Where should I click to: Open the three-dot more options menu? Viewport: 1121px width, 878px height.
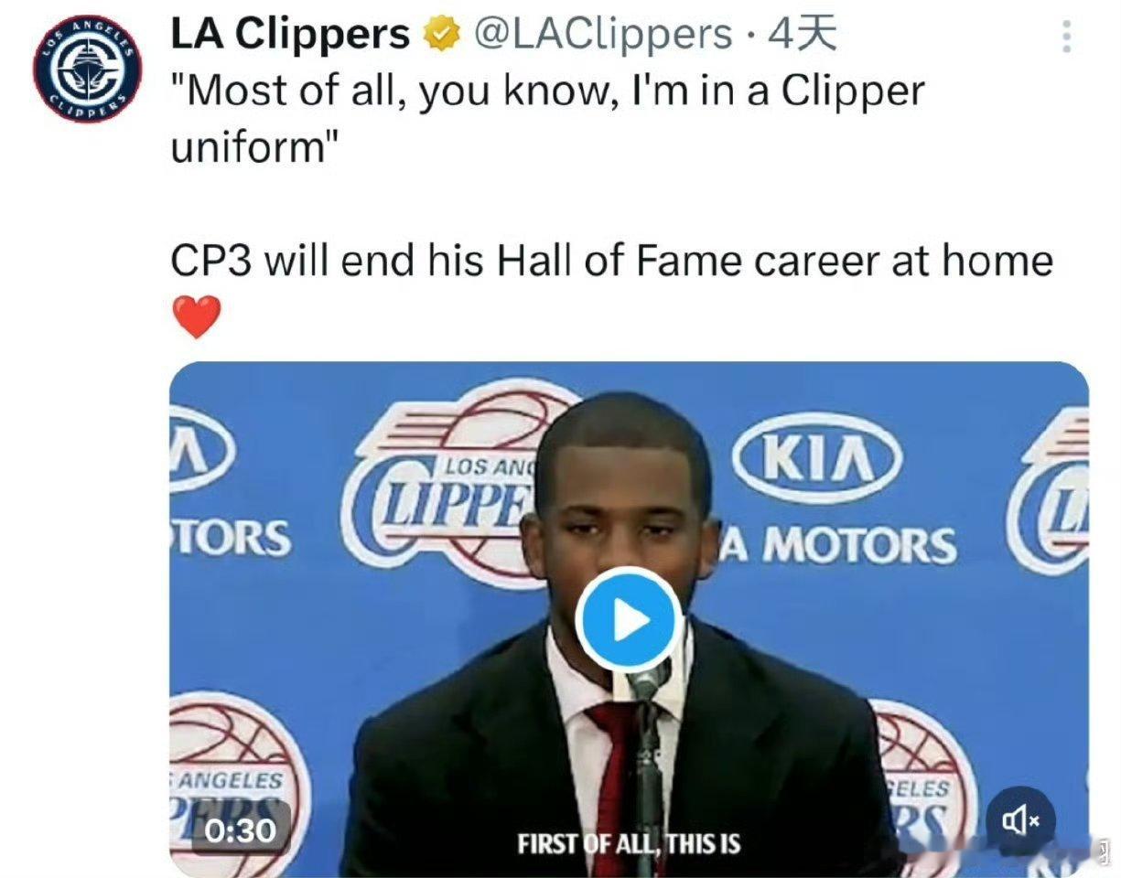(1066, 35)
